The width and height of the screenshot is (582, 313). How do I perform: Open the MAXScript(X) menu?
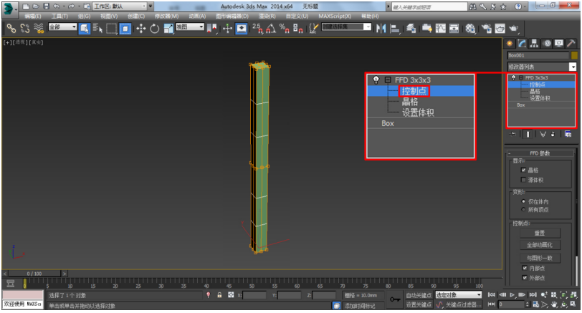tap(335, 16)
